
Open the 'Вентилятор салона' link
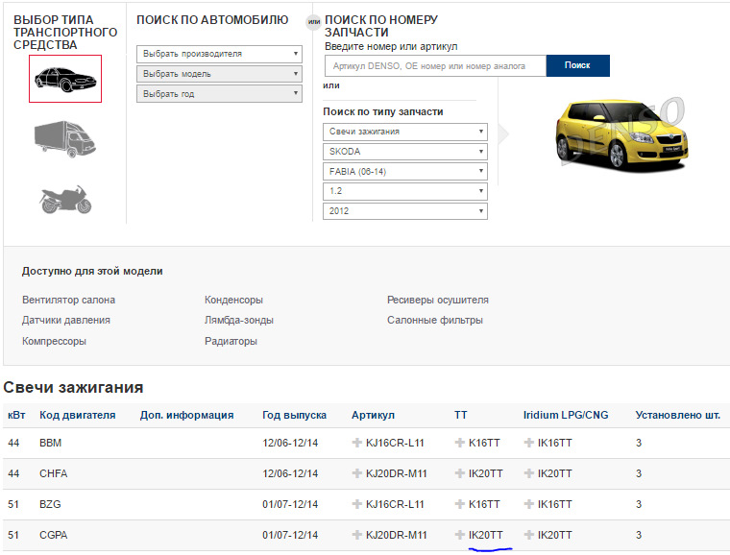pos(68,300)
